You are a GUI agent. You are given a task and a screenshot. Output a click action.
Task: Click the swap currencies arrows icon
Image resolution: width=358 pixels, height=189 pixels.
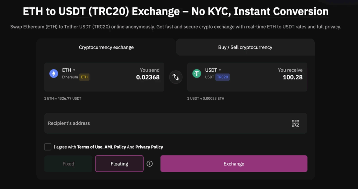(x=176, y=77)
